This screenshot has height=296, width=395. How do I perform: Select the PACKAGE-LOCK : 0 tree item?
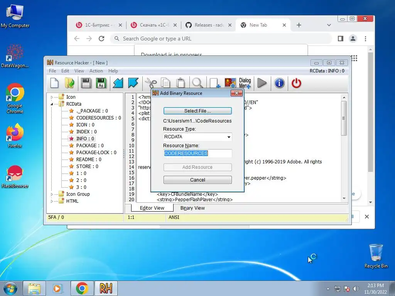pos(96,153)
